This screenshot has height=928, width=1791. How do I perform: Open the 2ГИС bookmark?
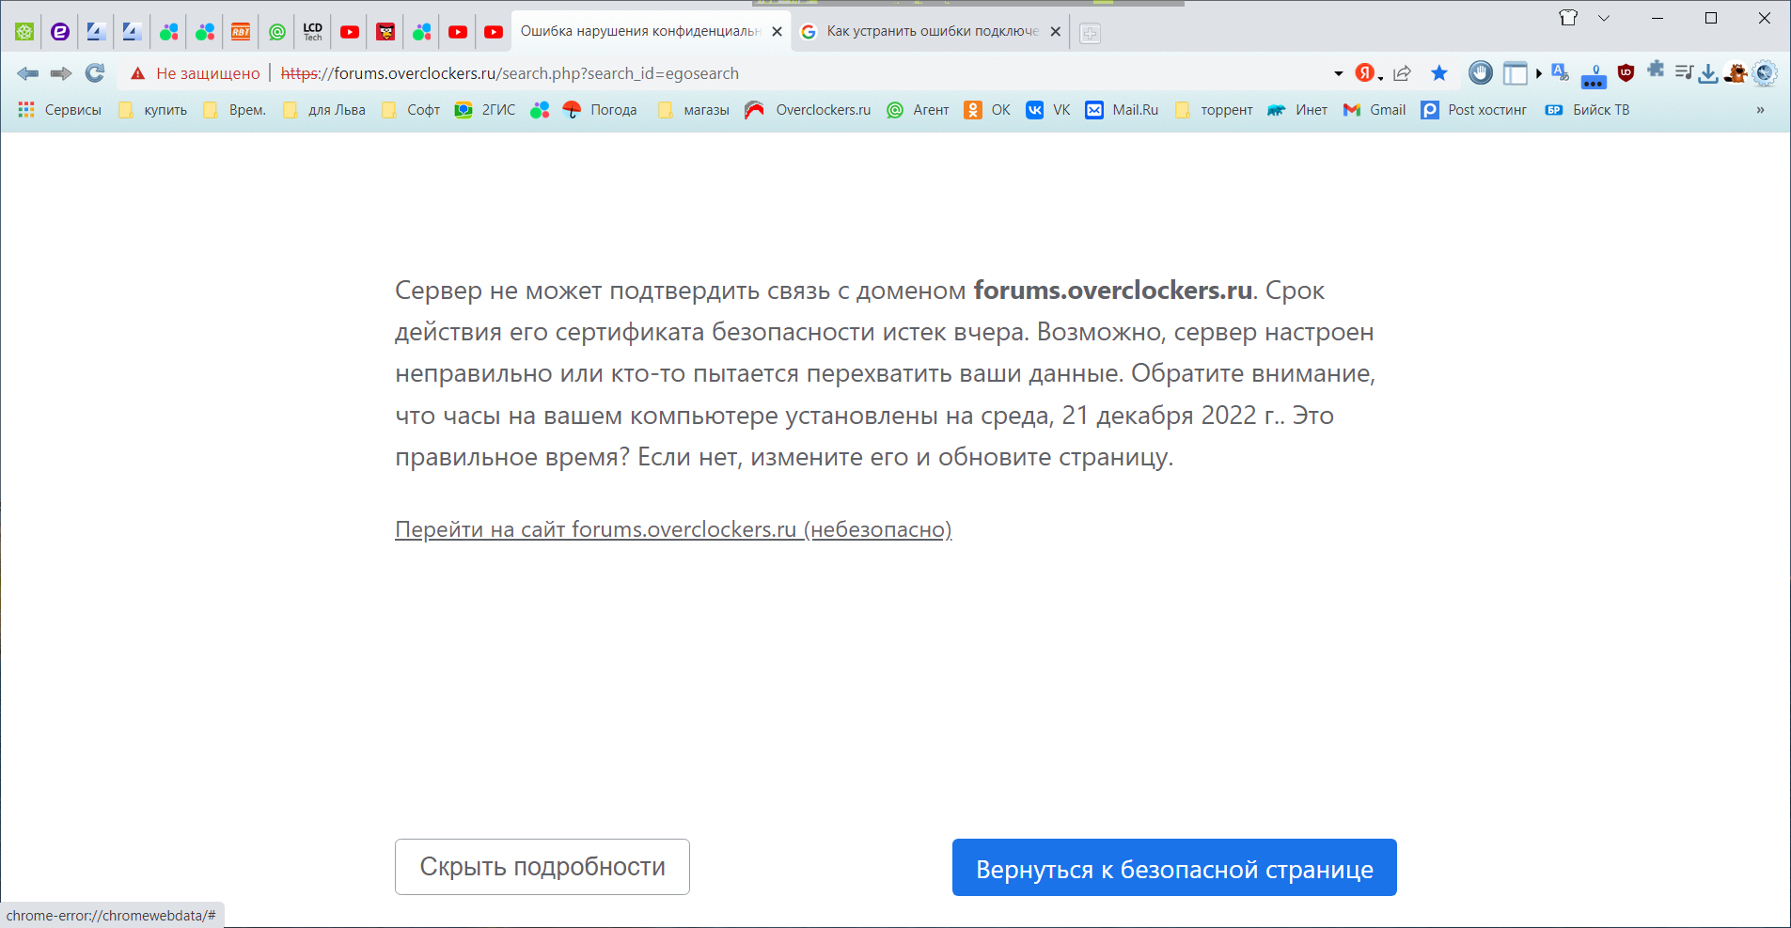click(485, 110)
